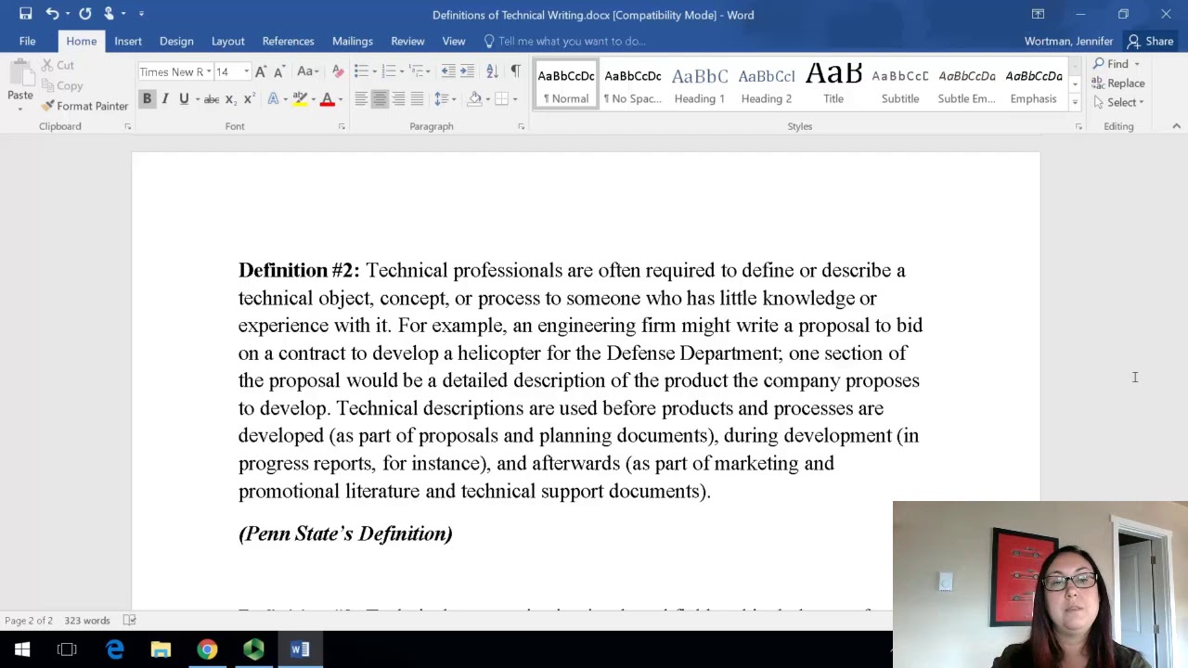The height and width of the screenshot is (668, 1188).
Task: Paste clipboard contents
Action: (x=20, y=85)
